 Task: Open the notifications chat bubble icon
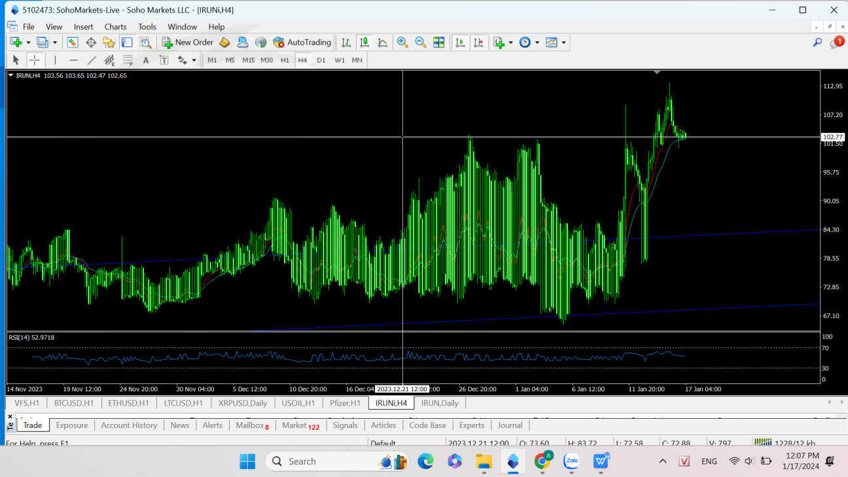[836, 43]
